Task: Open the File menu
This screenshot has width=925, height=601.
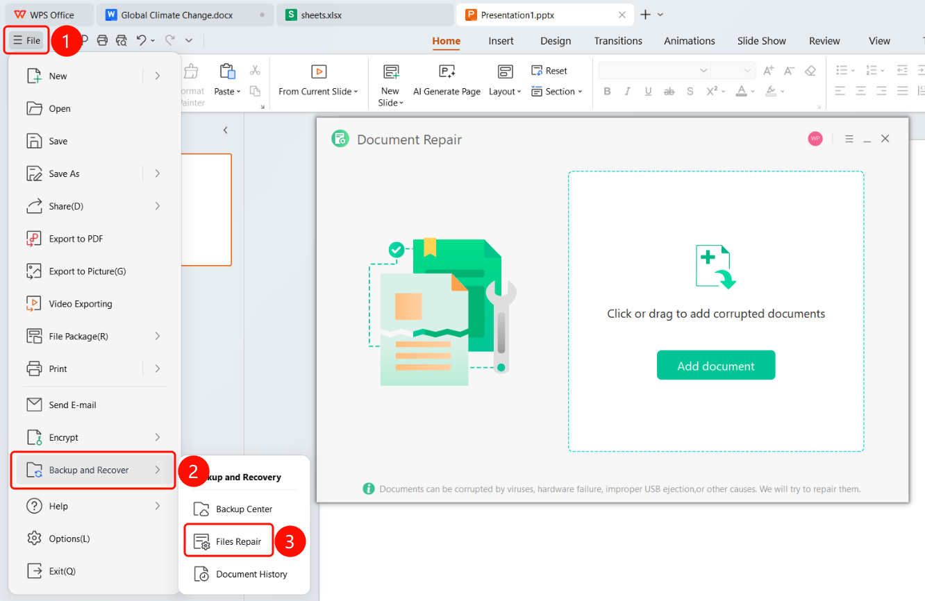Action: pos(27,40)
